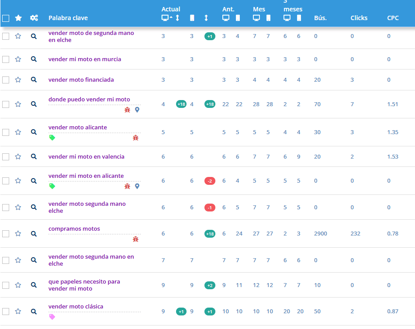This screenshot has width=415, height=329.
Task: Open the gears settings icon in the header
Action: [x=34, y=18]
